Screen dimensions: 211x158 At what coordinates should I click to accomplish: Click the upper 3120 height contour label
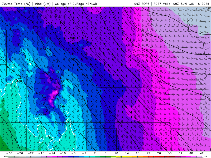click(18, 81)
